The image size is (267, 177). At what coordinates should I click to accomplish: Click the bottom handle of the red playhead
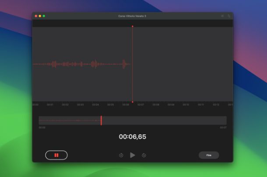(133, 102)
